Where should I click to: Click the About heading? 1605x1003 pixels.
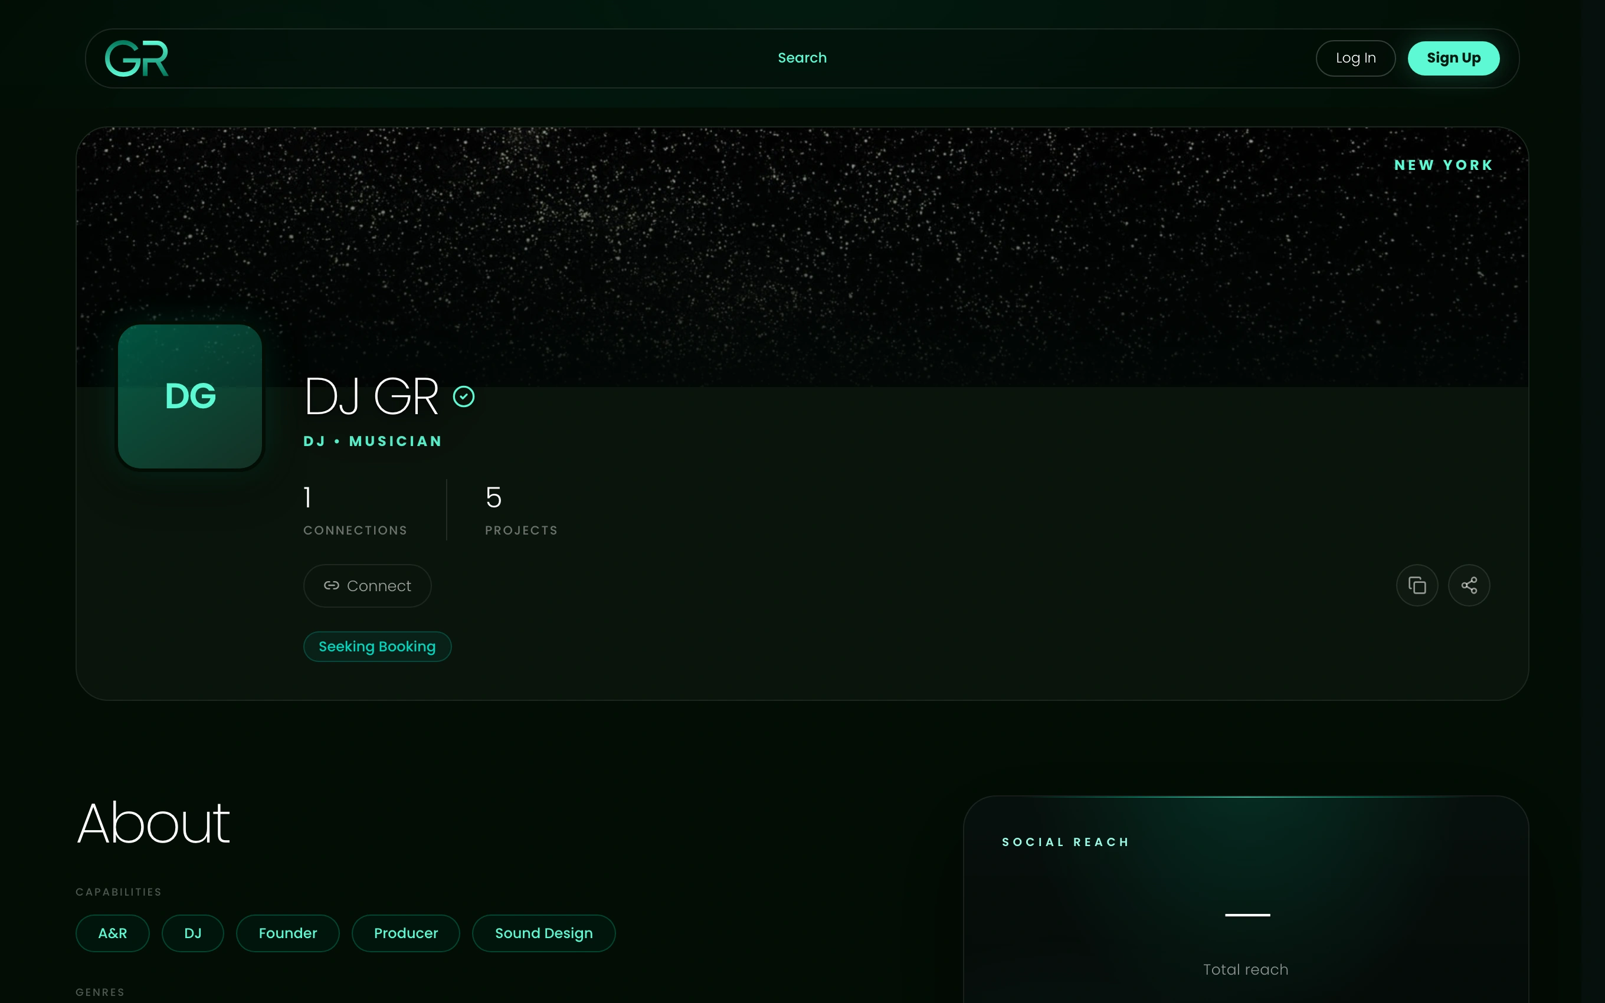(x=153, y=822)
